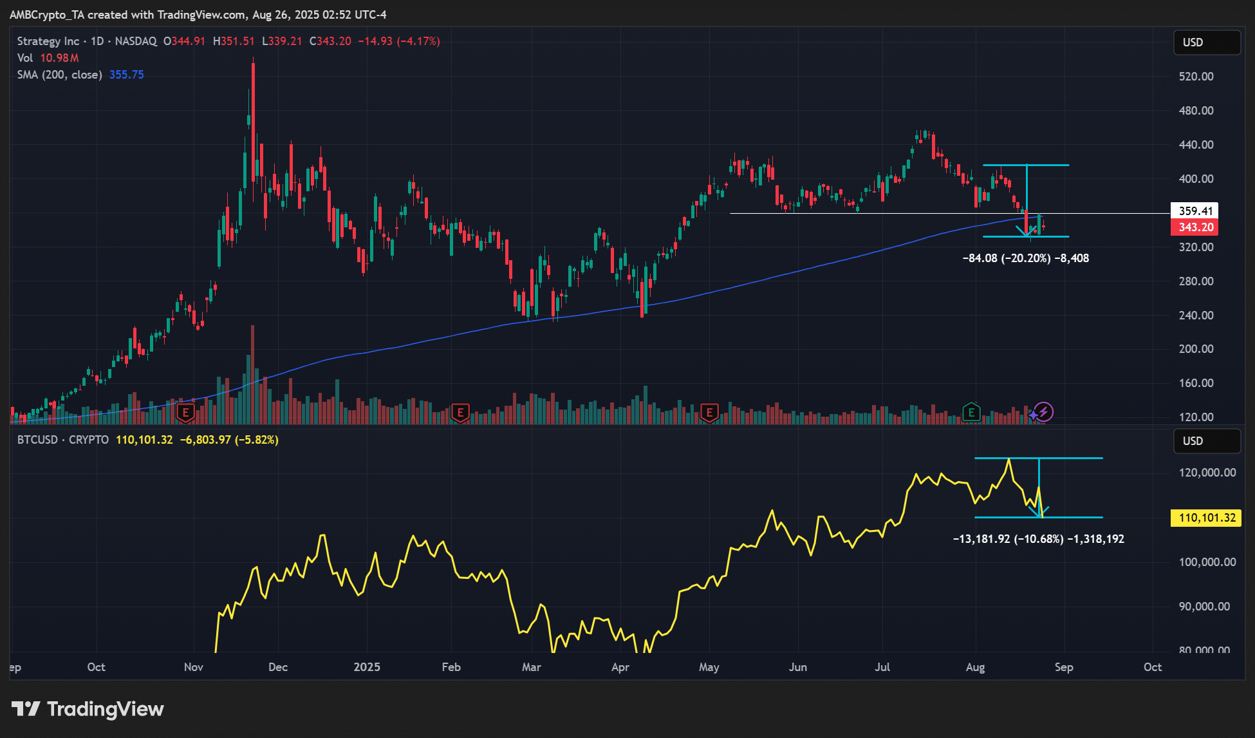The image size is (1255, 738).
Task: Open the red earnings marker near May
Action: [709, 412]
